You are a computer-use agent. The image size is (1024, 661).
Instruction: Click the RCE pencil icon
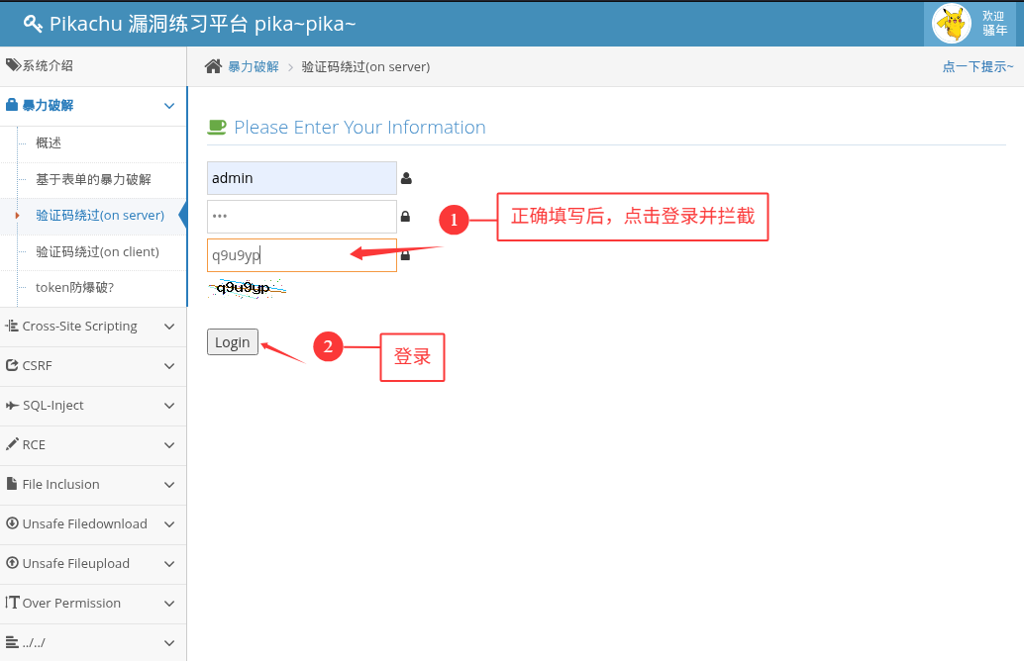[x=12, y=444]
